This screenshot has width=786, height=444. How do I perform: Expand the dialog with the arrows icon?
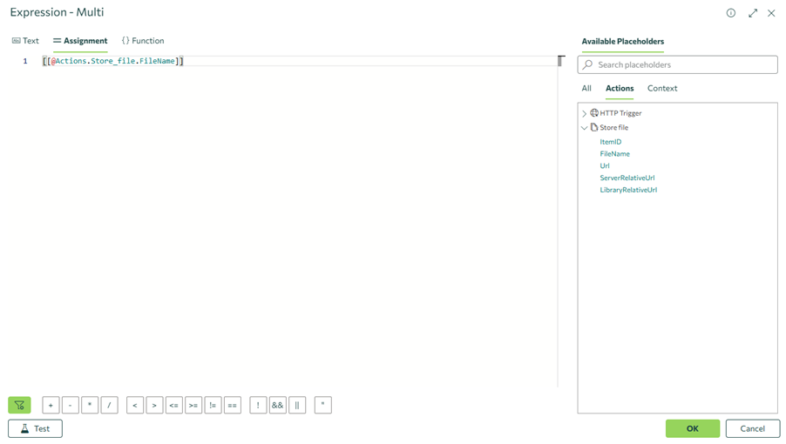pyautogui.click(x=753, y=14)
